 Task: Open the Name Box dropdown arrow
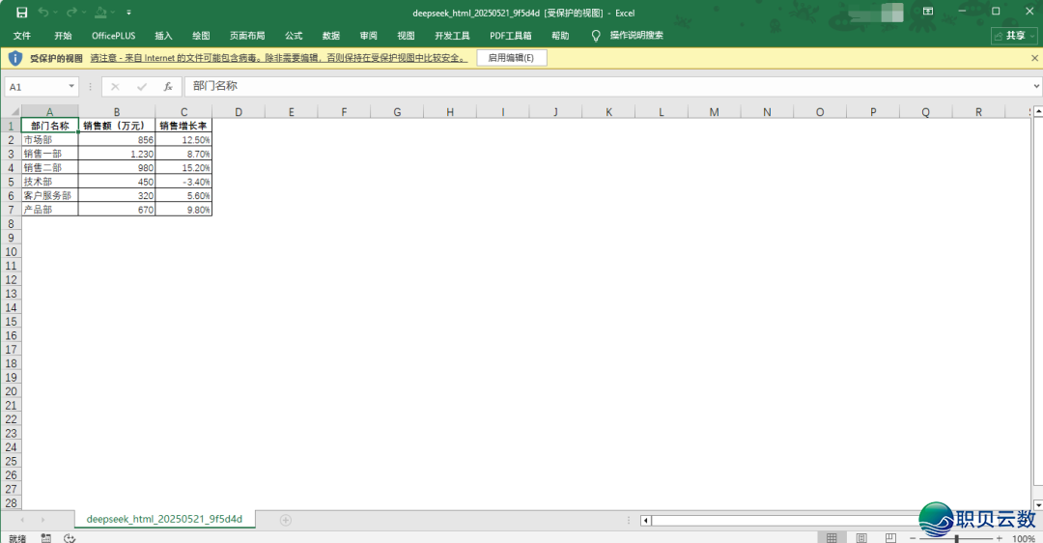pyautogui.click(x=71, y=87)
